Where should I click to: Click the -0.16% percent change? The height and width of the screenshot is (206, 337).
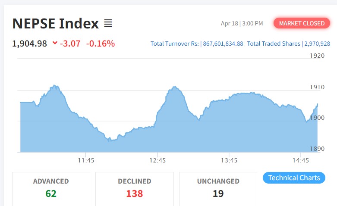tap(101, 44)
